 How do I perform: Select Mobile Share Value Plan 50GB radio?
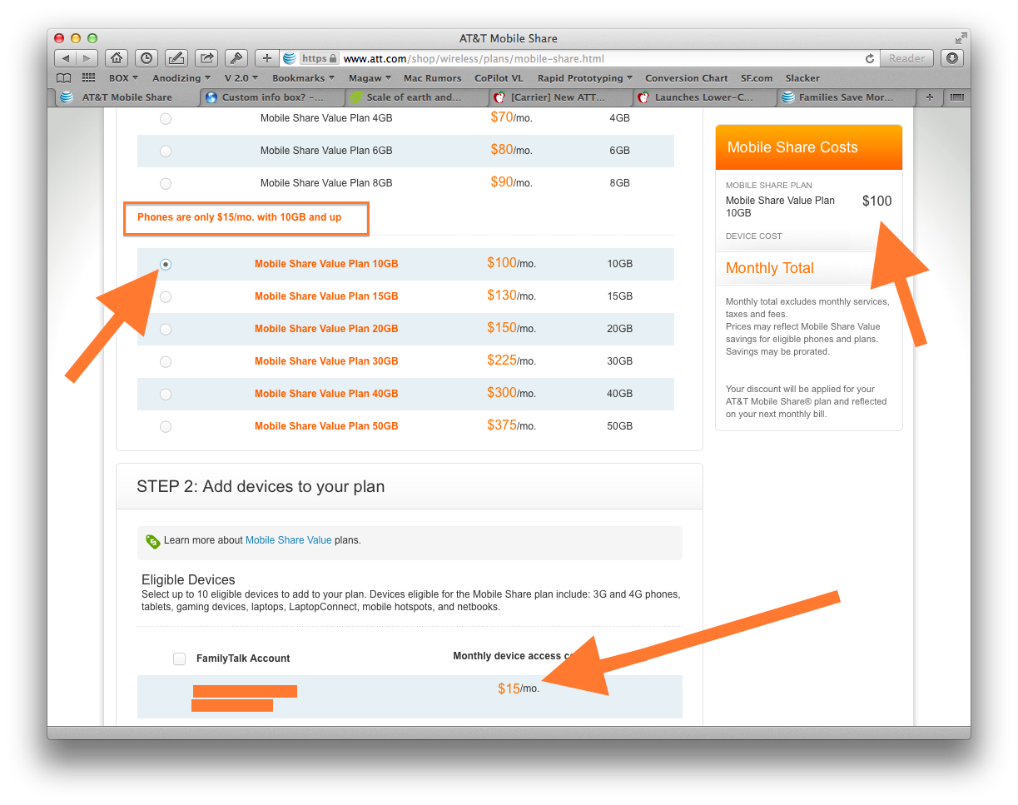tap(166, 426)
